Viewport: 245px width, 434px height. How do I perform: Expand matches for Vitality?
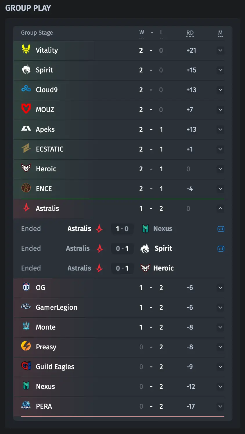[x=220, y=50]
